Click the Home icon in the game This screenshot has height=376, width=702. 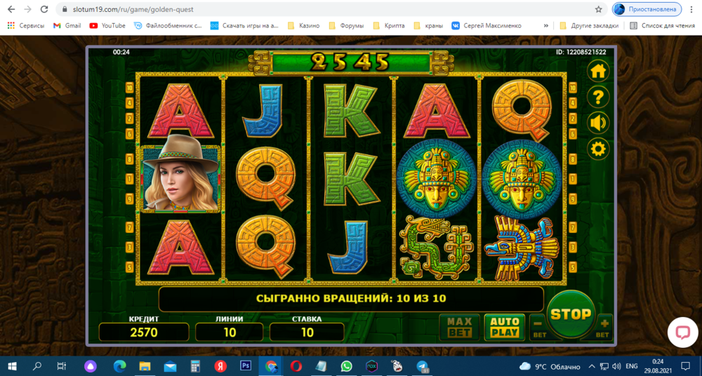click(x=598, y=72)
